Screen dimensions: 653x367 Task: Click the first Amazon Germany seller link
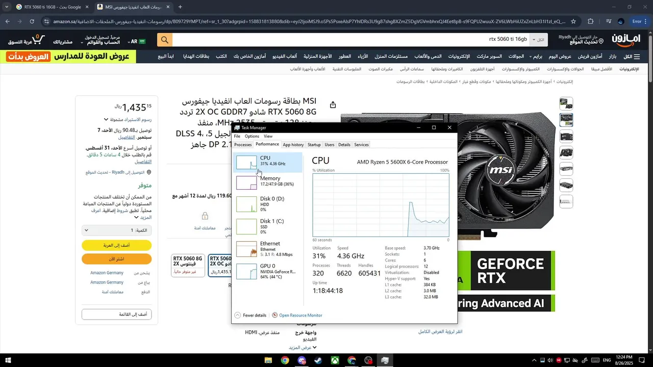click(107, 273)
